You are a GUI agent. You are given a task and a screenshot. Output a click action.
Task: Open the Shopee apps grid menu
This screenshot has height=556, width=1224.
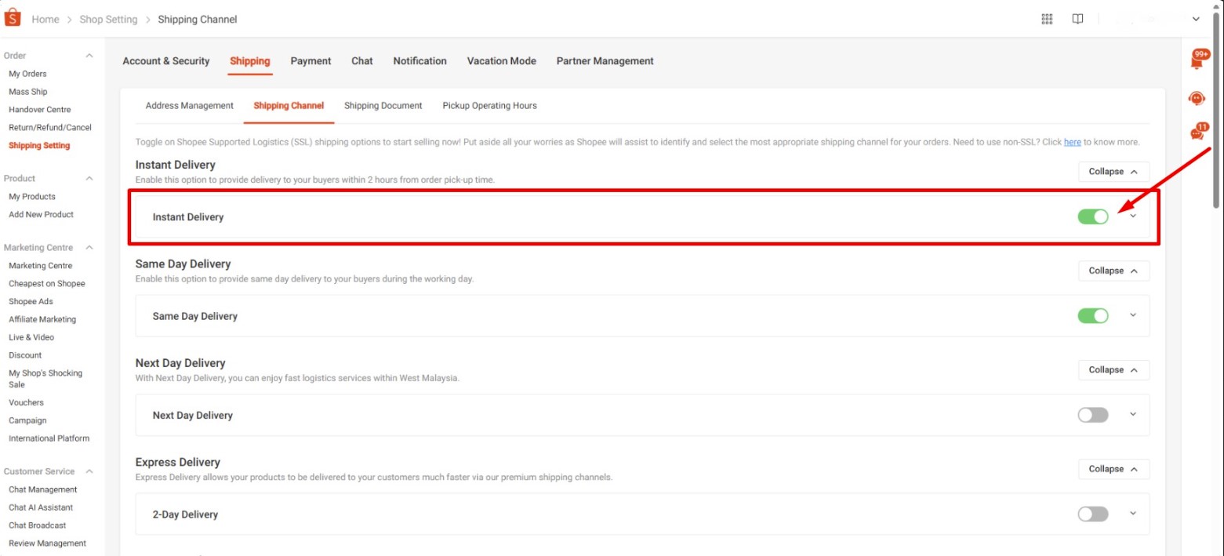[x=1047, y=18]
